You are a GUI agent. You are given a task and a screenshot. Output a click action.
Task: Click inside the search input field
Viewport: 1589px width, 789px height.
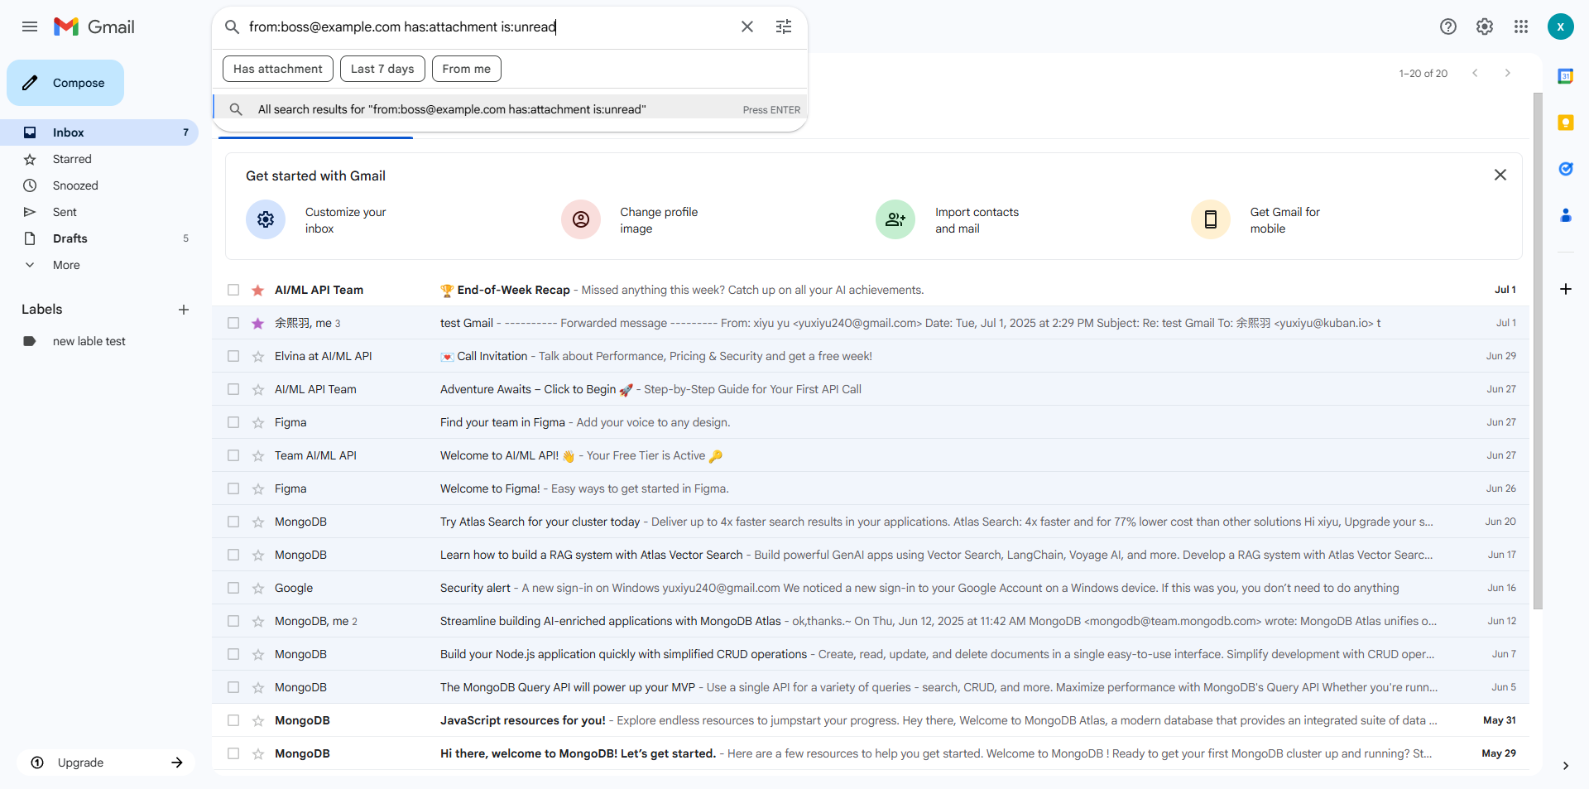coord(488,26)
